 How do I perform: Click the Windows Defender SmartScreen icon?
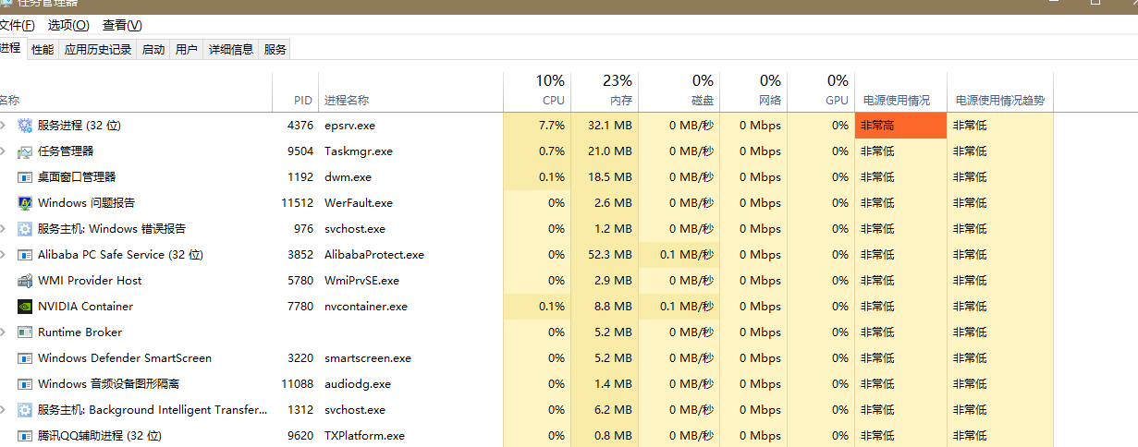click(x=25, y=358)
